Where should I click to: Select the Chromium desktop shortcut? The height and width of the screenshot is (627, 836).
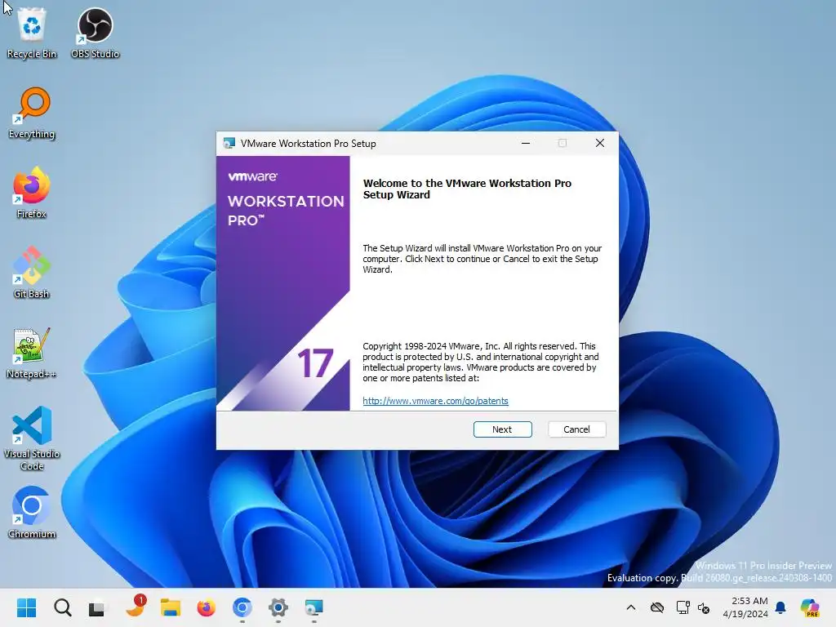click(x=32, y=513)
